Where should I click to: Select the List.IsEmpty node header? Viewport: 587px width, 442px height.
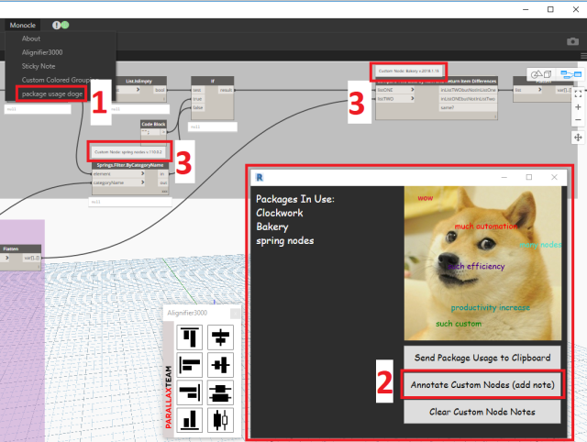138,81
